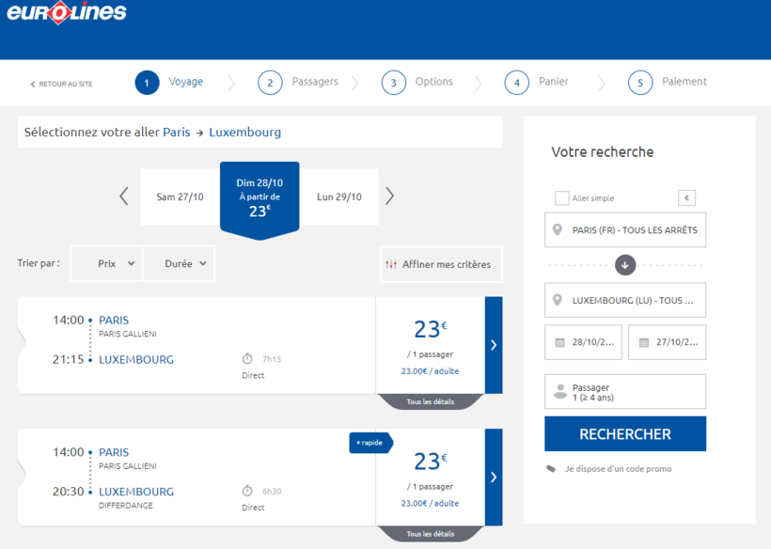
Task: Go to next date with right arrow
Action: 389,196
